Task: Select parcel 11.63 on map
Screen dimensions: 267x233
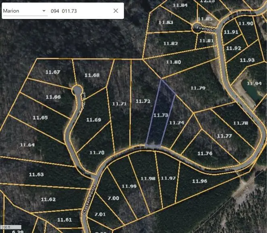Action: click(36, 175)
